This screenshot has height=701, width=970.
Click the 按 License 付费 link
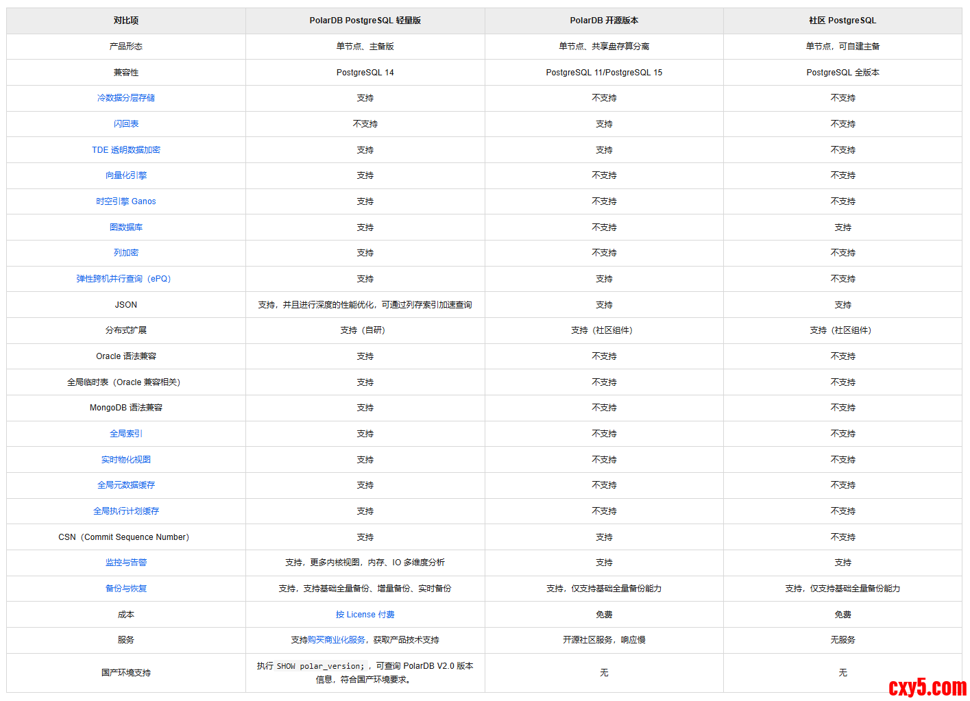[x=365, y=615]
